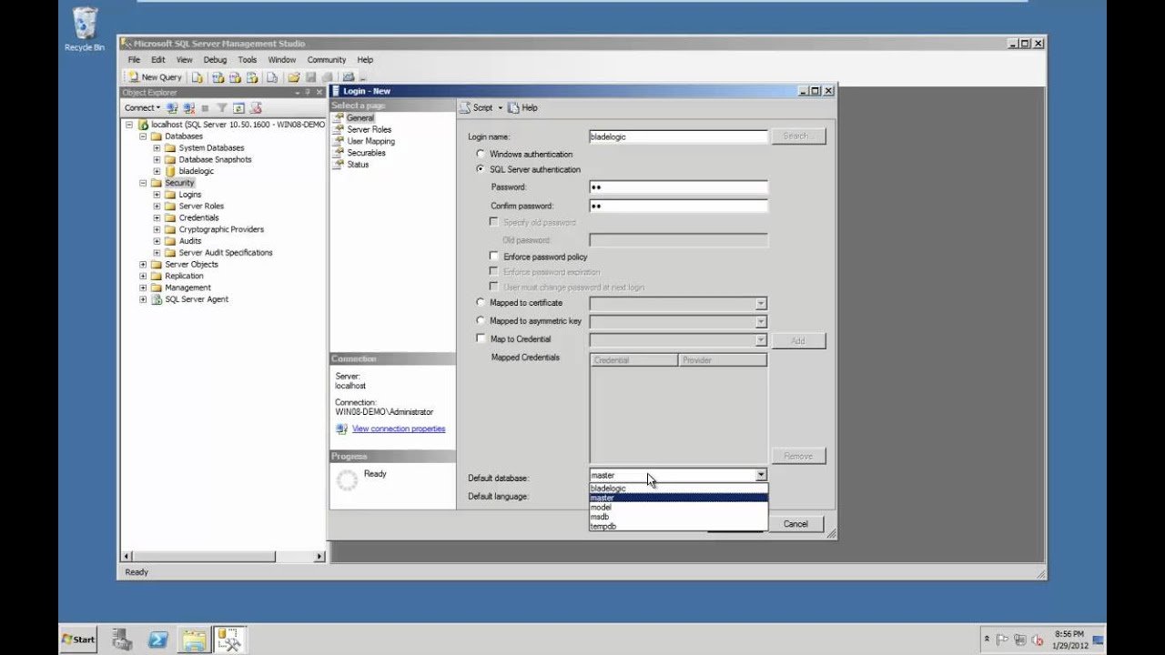This screenshot has height=655, width=1165.
Task: Click the Login name input field
Action: (678, 136)
